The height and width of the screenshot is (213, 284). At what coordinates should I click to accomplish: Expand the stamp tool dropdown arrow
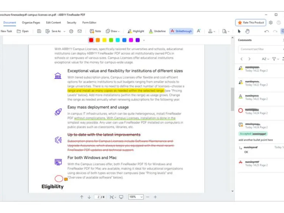214,31
